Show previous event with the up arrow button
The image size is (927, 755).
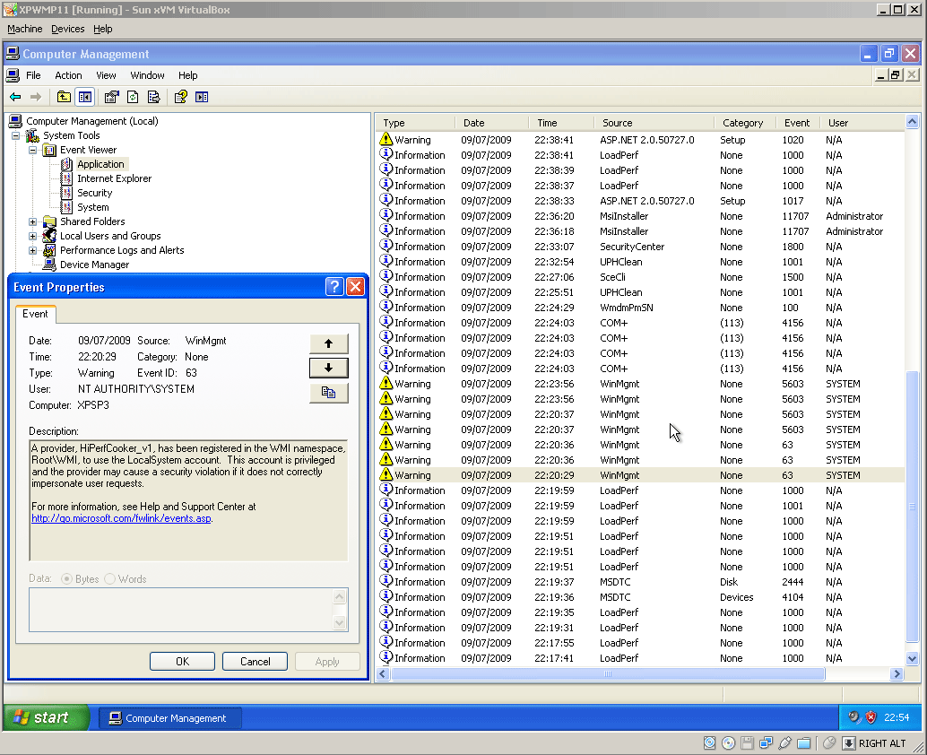(329, 343)
